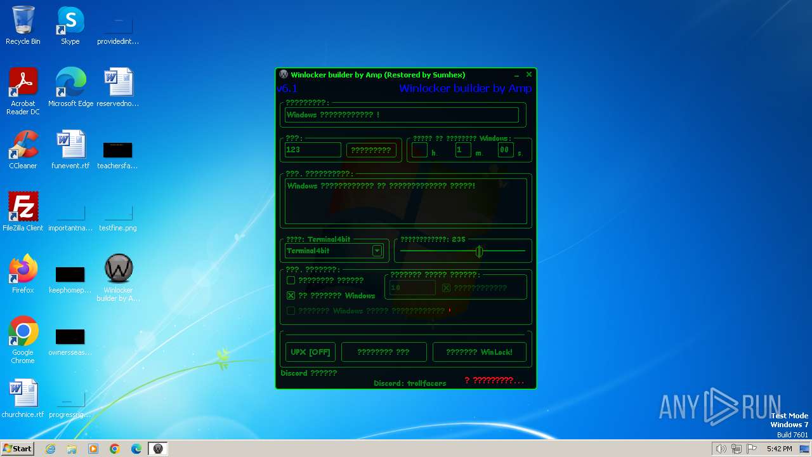This screenshot has width=812, height=457.
Task: Open the Start menu
Action: pos(17,449)
